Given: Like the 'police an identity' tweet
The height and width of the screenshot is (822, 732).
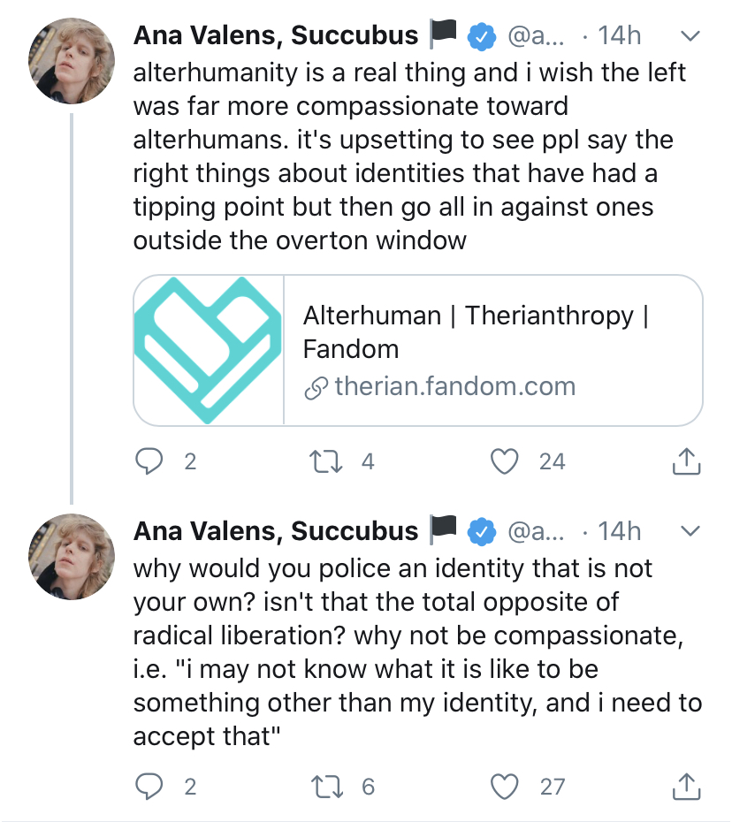Looking at the screenshot, I should pos(505,786).
